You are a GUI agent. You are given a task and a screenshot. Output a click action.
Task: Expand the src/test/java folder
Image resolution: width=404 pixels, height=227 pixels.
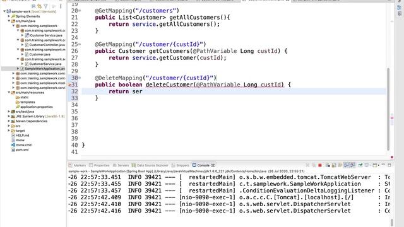pos(9,112)
